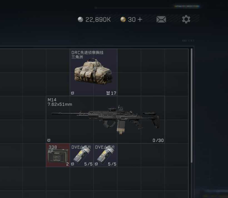Select the second DVE painkiller item
Screen dimensions: 228x198
point(105,155)
